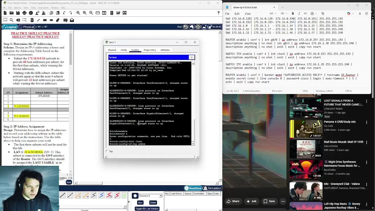The height and width of the screenshot is (211, 375).
Task: Open the table dropdown in Notepad
Action: [x=313, y=13]
